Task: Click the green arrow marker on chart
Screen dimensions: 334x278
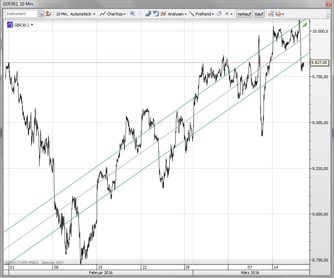Action: point(305,25)
